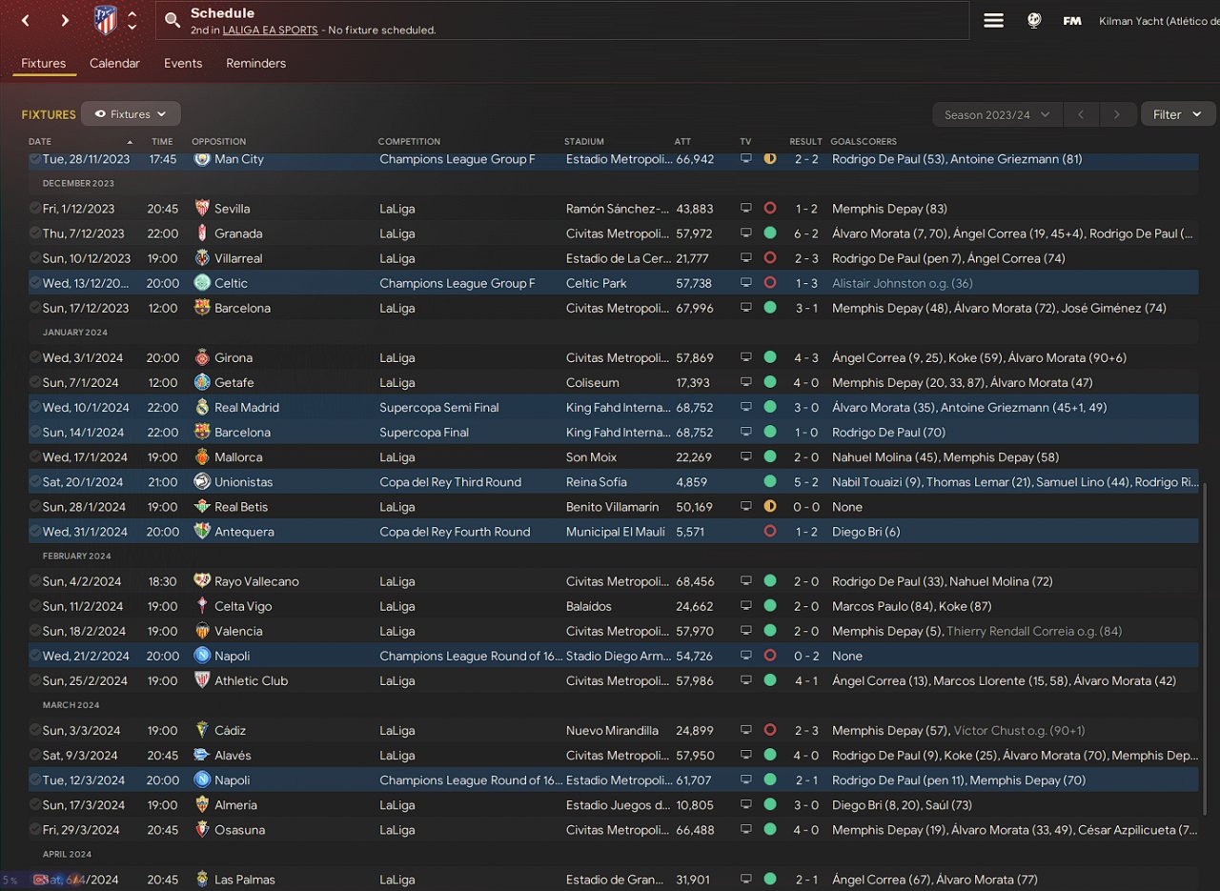Viewport: 1220px width, 891px height.
Task: Toggle the tick beside the Girona fixture
Action: (x=35, y=357)
